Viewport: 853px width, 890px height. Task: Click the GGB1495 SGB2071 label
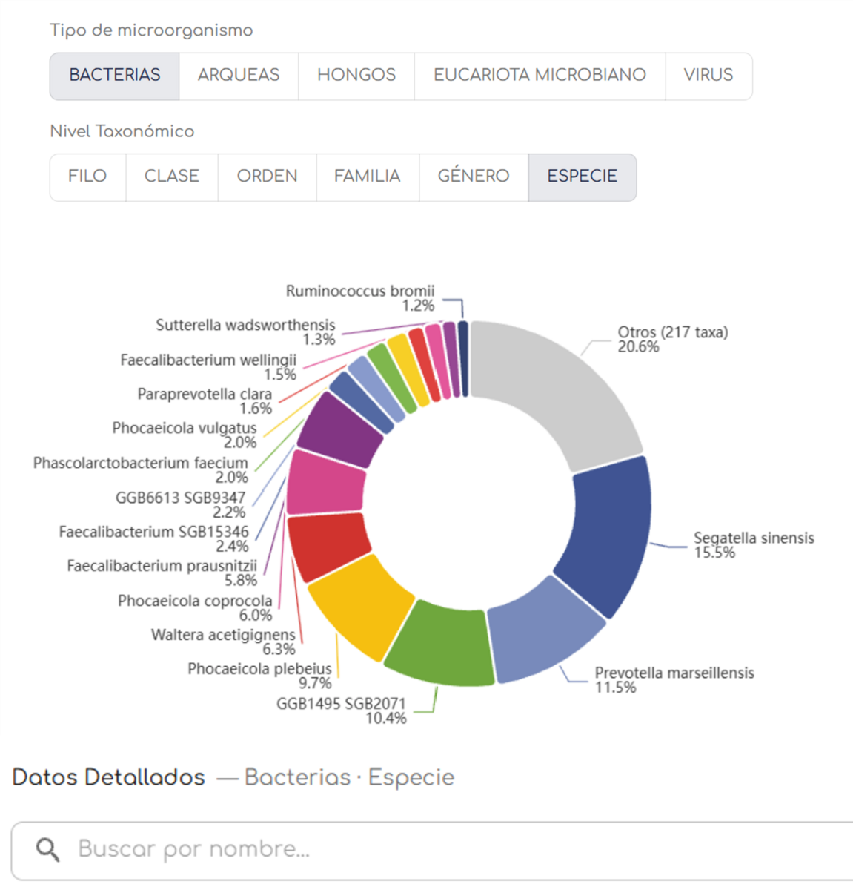point(342,711)
